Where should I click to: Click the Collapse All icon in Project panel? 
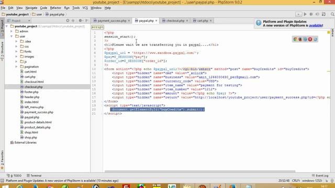[73, 21]
